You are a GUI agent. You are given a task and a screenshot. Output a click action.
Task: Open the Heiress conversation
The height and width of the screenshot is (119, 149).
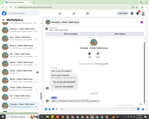(20, 64)
